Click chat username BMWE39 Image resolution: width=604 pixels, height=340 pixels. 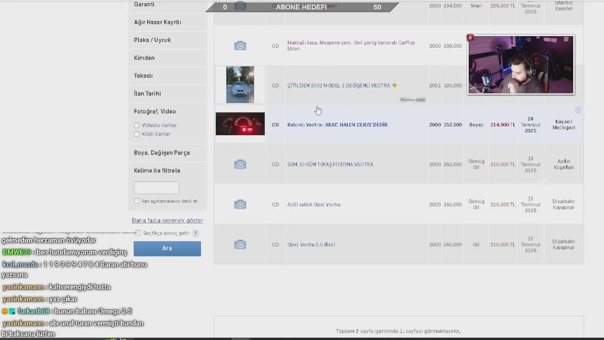pos(17,252)
